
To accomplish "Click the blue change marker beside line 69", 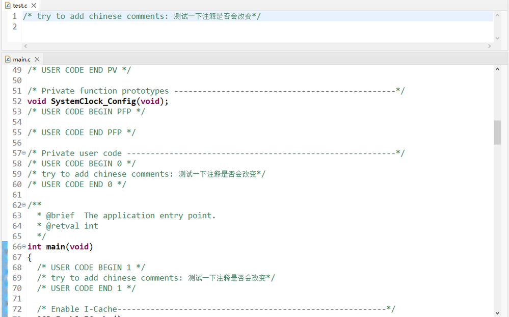I will [4, 278].
